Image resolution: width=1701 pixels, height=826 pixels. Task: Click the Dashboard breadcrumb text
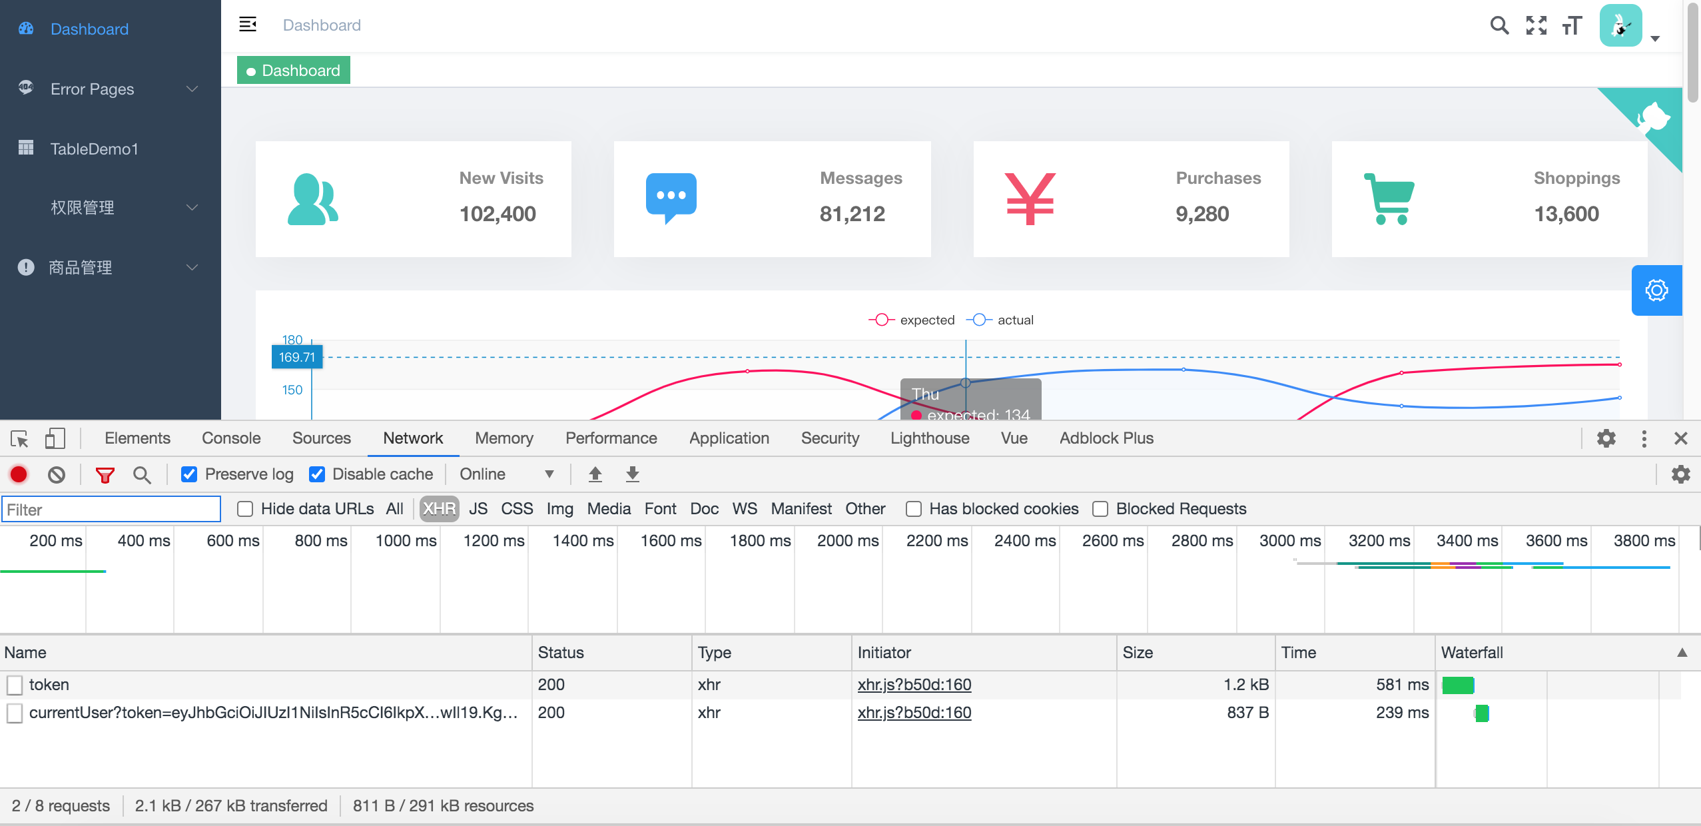tap(322, 25)
